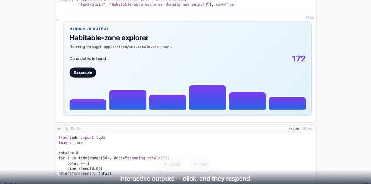
Task: Click the 172 candidates count
Action: click(x=298, y=58)
